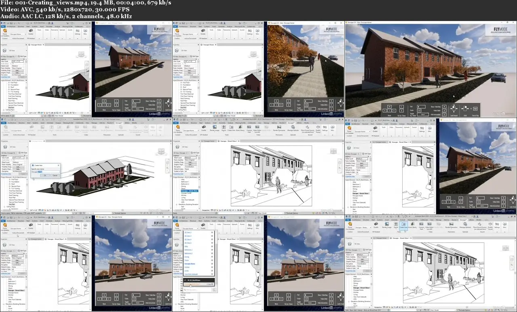Toggle favorite star for 3D View 3

(212, 236)
